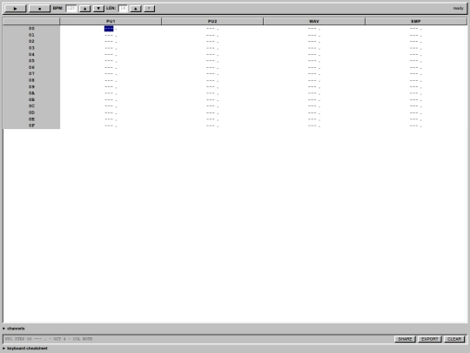
Task: Select the PU2 note cell in row 0A
Action: click(x=211, y=93)
